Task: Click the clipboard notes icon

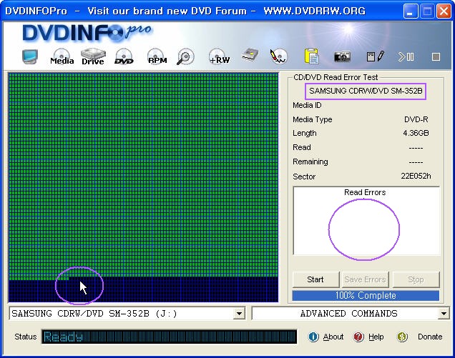Action: 311,56
